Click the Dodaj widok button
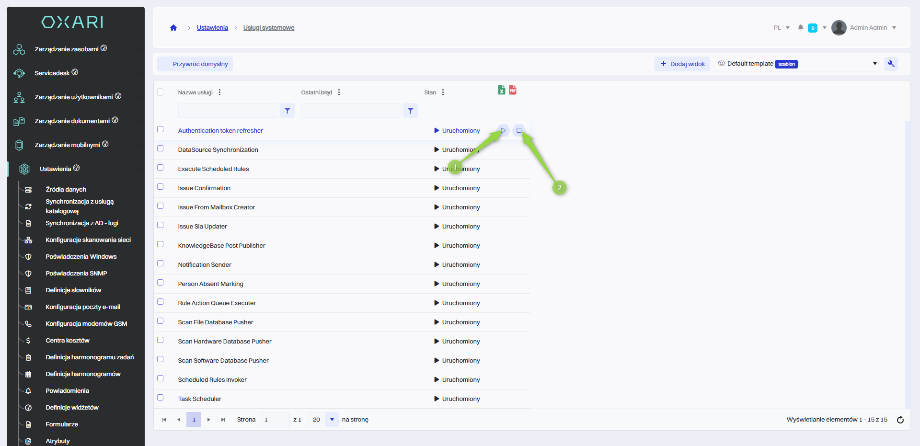Screen dimensions: 920x446 [x=682, y=64]
